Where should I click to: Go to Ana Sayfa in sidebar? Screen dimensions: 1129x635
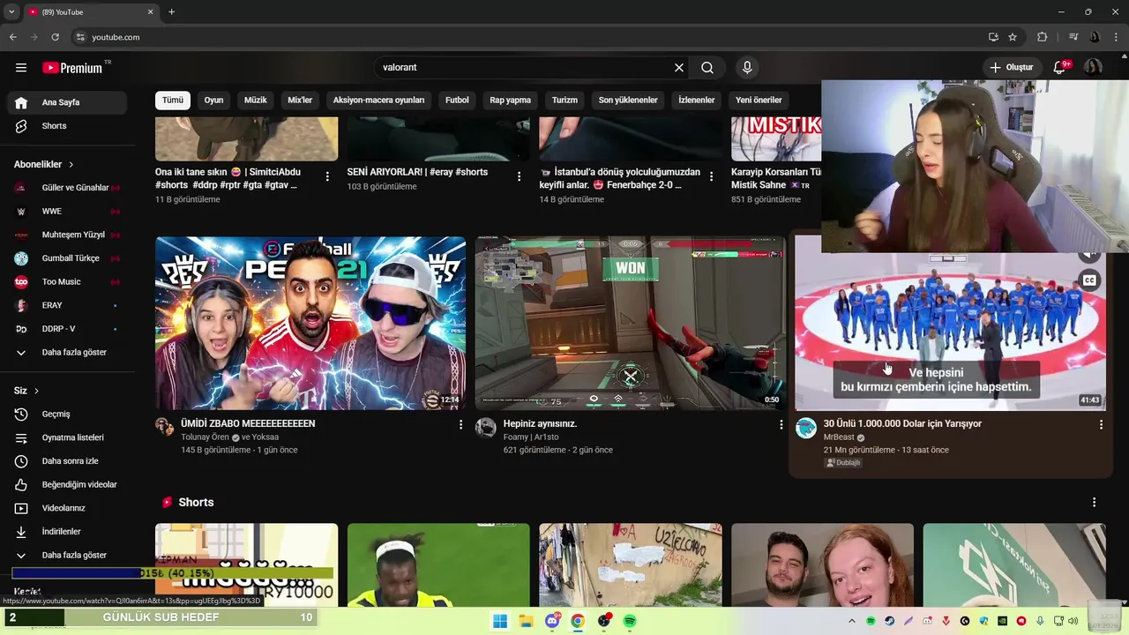point(67,102)
